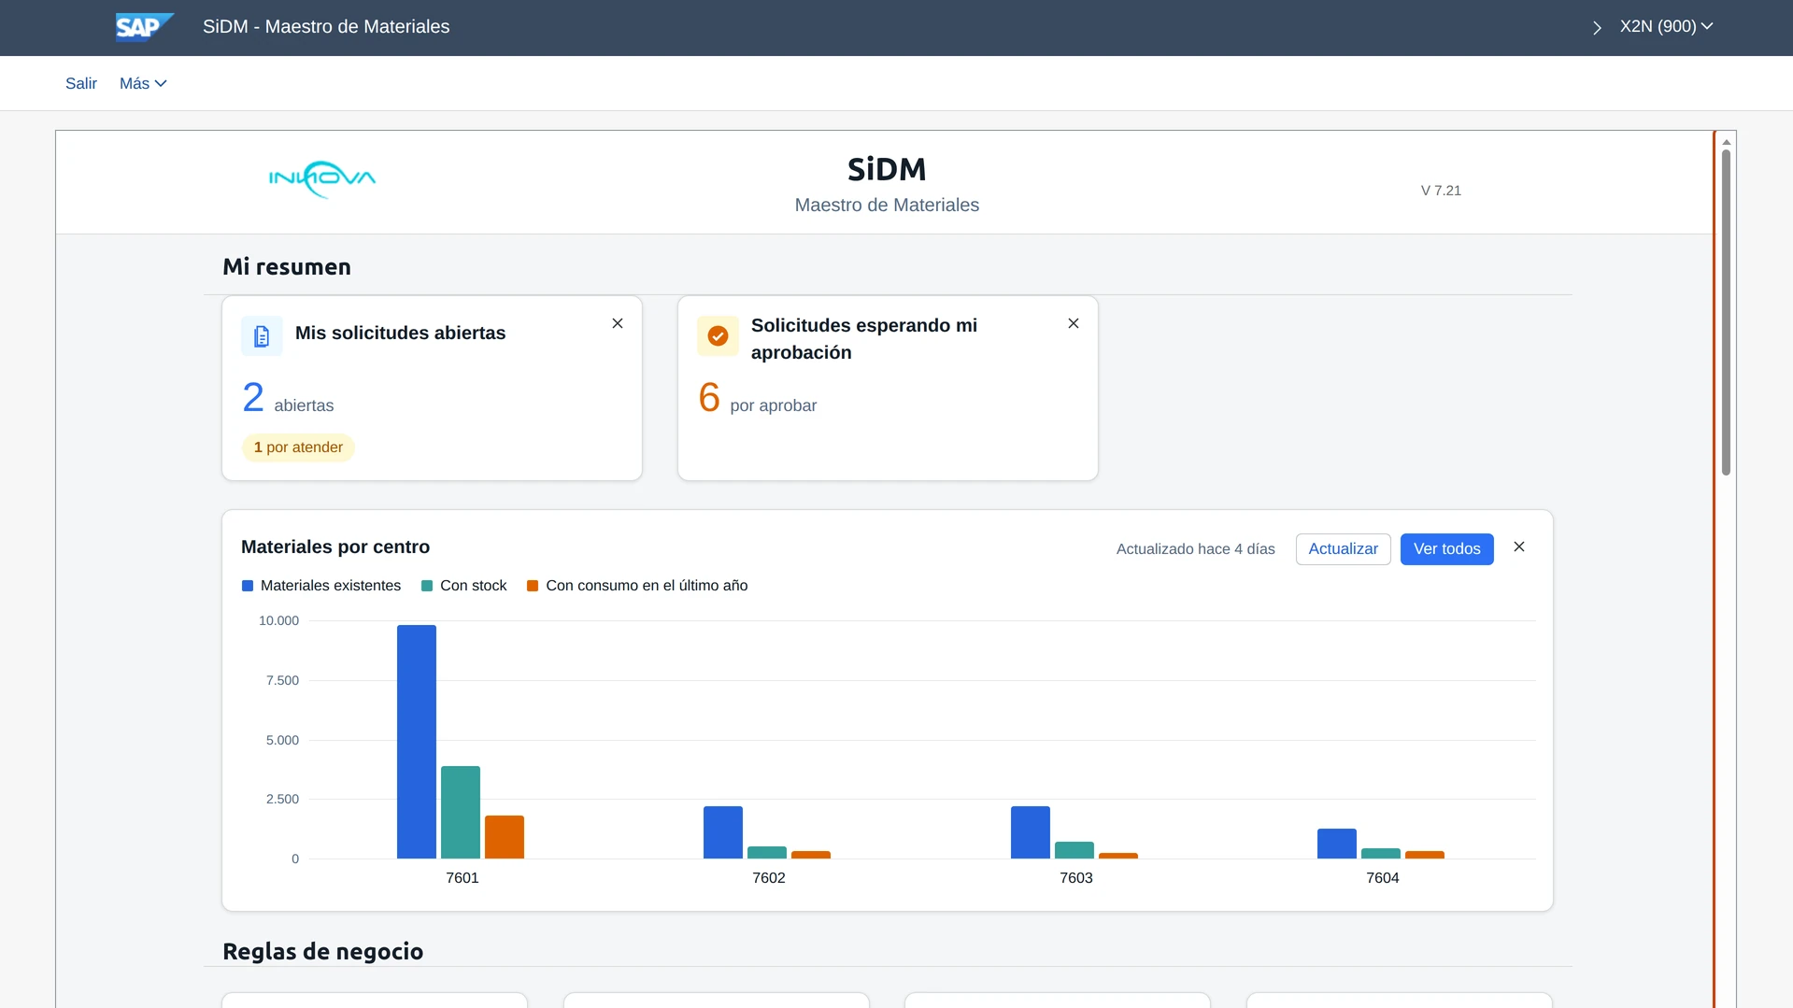
Task: Click the blue bar for centro 7602
Action: point(723,832)
